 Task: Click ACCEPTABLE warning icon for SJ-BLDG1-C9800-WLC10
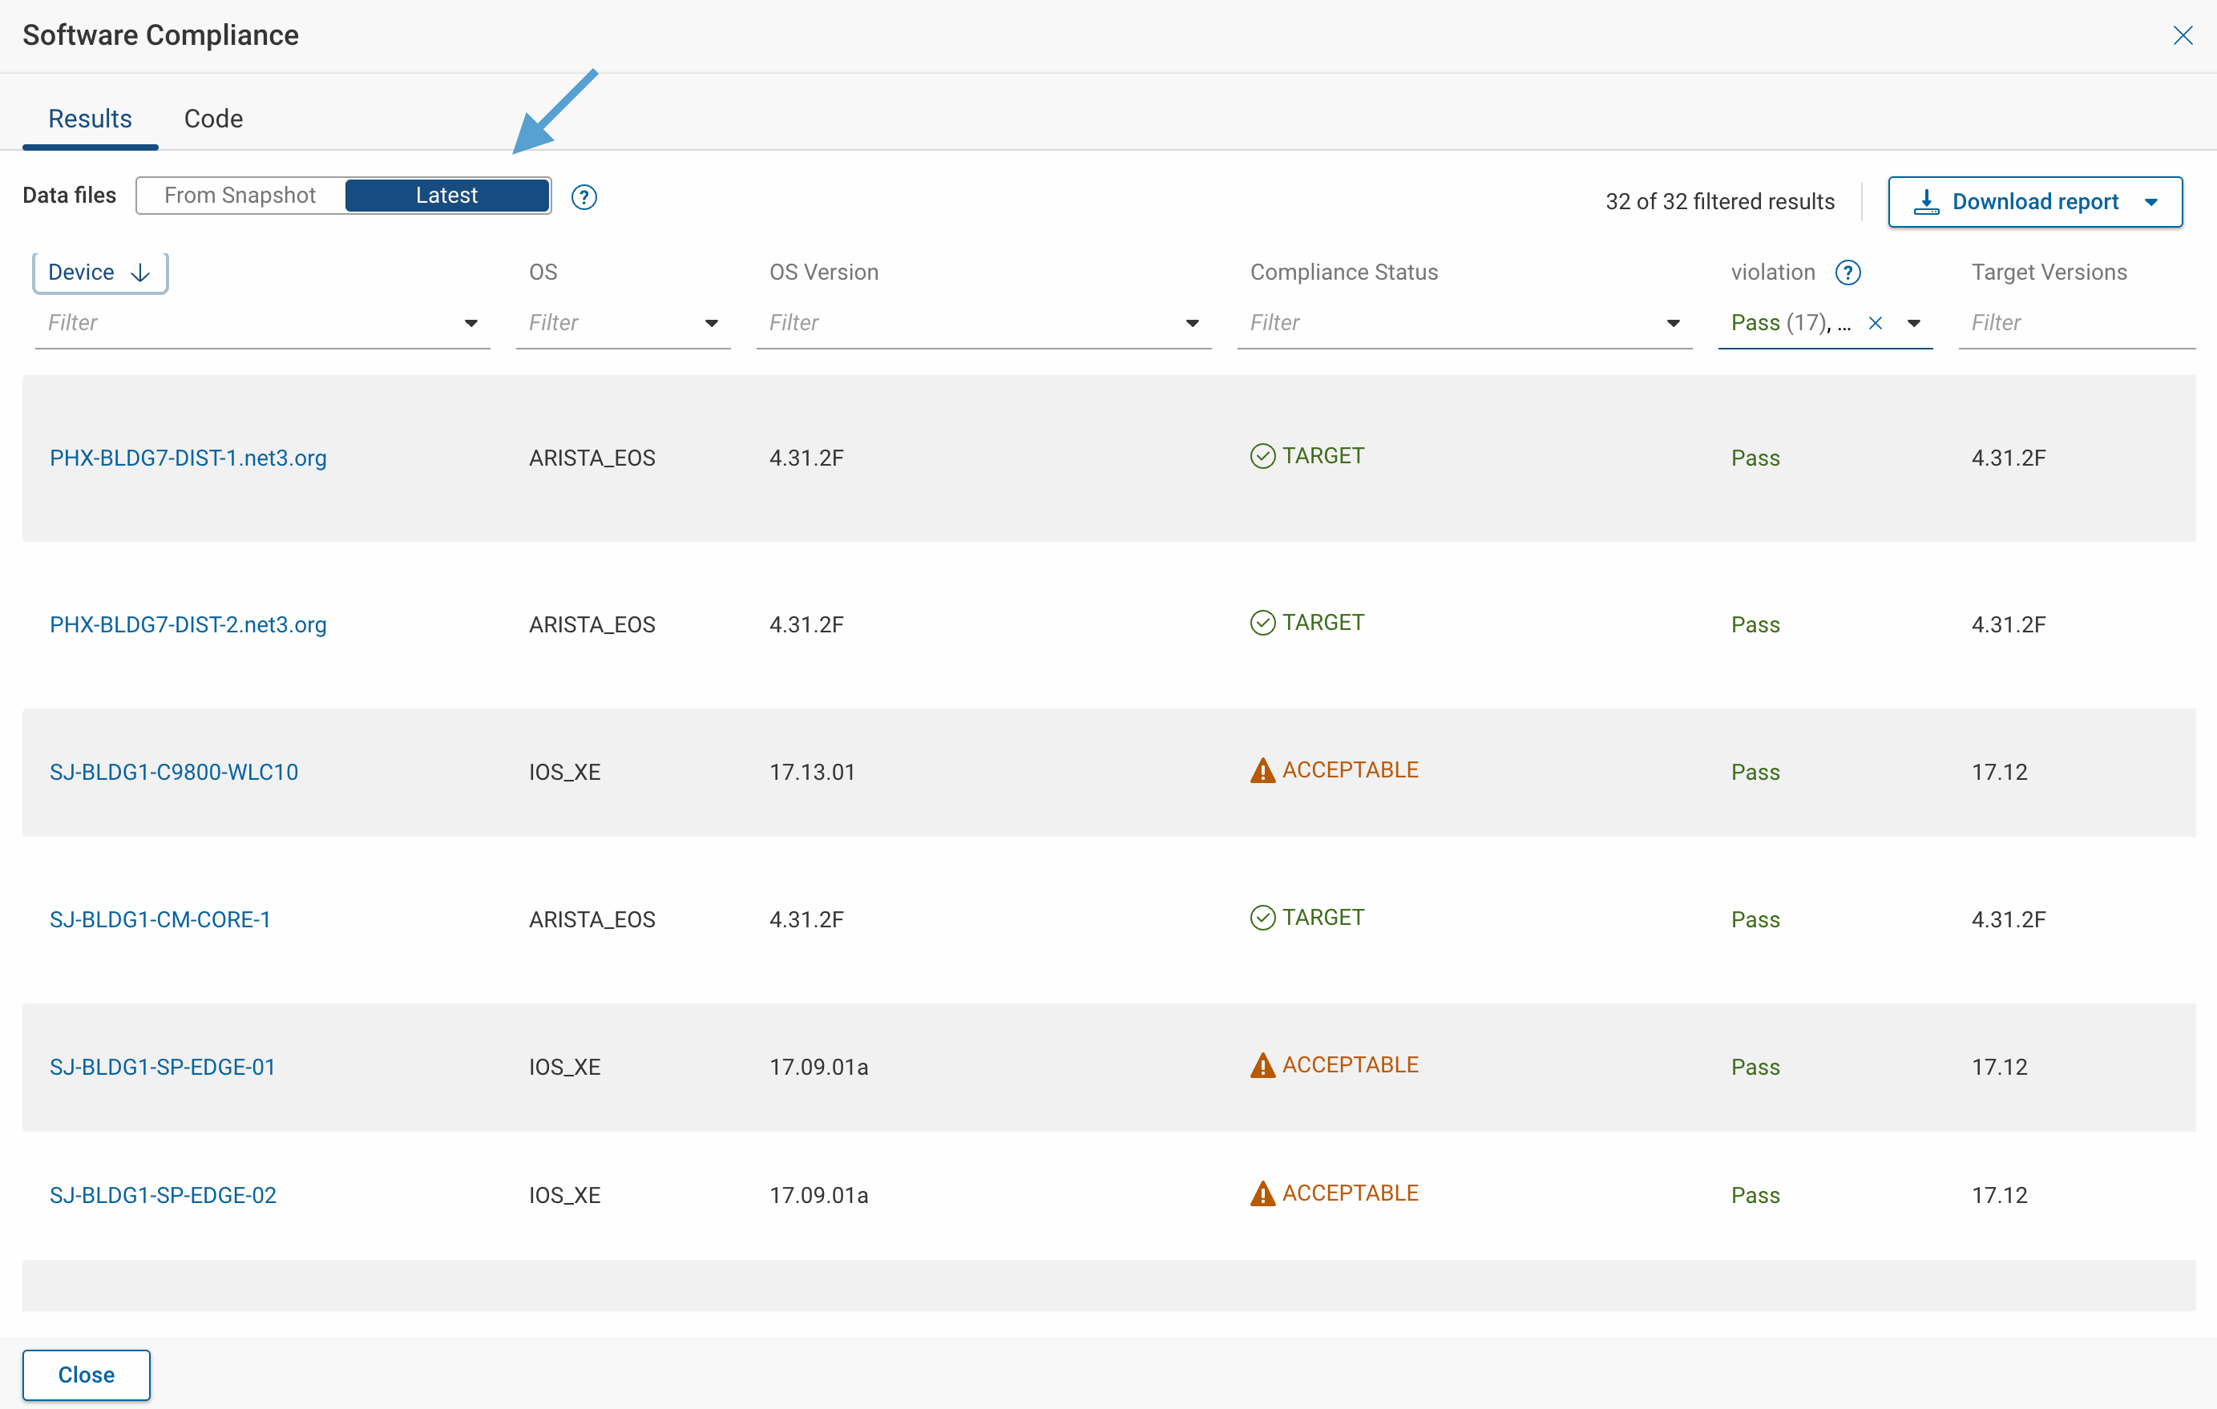[x=1262, y=771]
